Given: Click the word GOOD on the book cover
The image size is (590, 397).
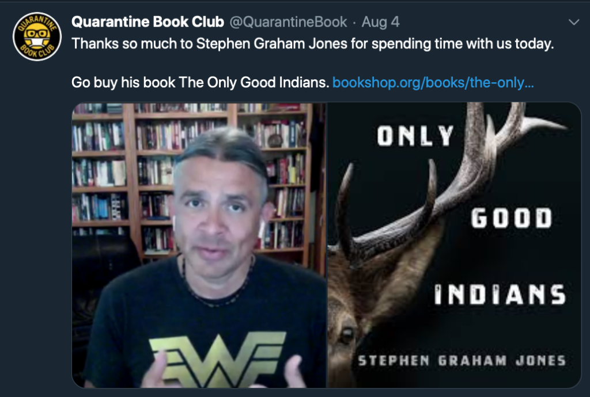Looking at the screenshot, I should pyautogui.click(x=512, y=218).
